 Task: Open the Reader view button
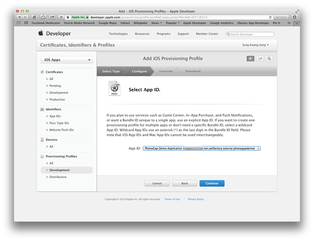(281, 17)
